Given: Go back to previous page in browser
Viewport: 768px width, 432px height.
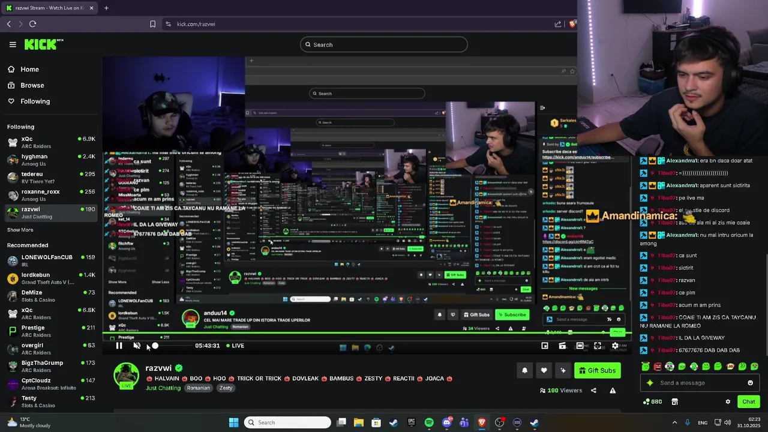Looking at the screenshot, I should pyautogui.click(x=8, y=24).
